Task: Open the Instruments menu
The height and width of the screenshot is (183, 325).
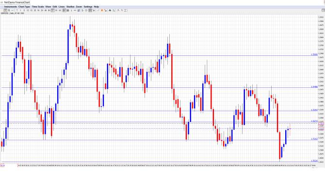Action: tap(10, 7)
